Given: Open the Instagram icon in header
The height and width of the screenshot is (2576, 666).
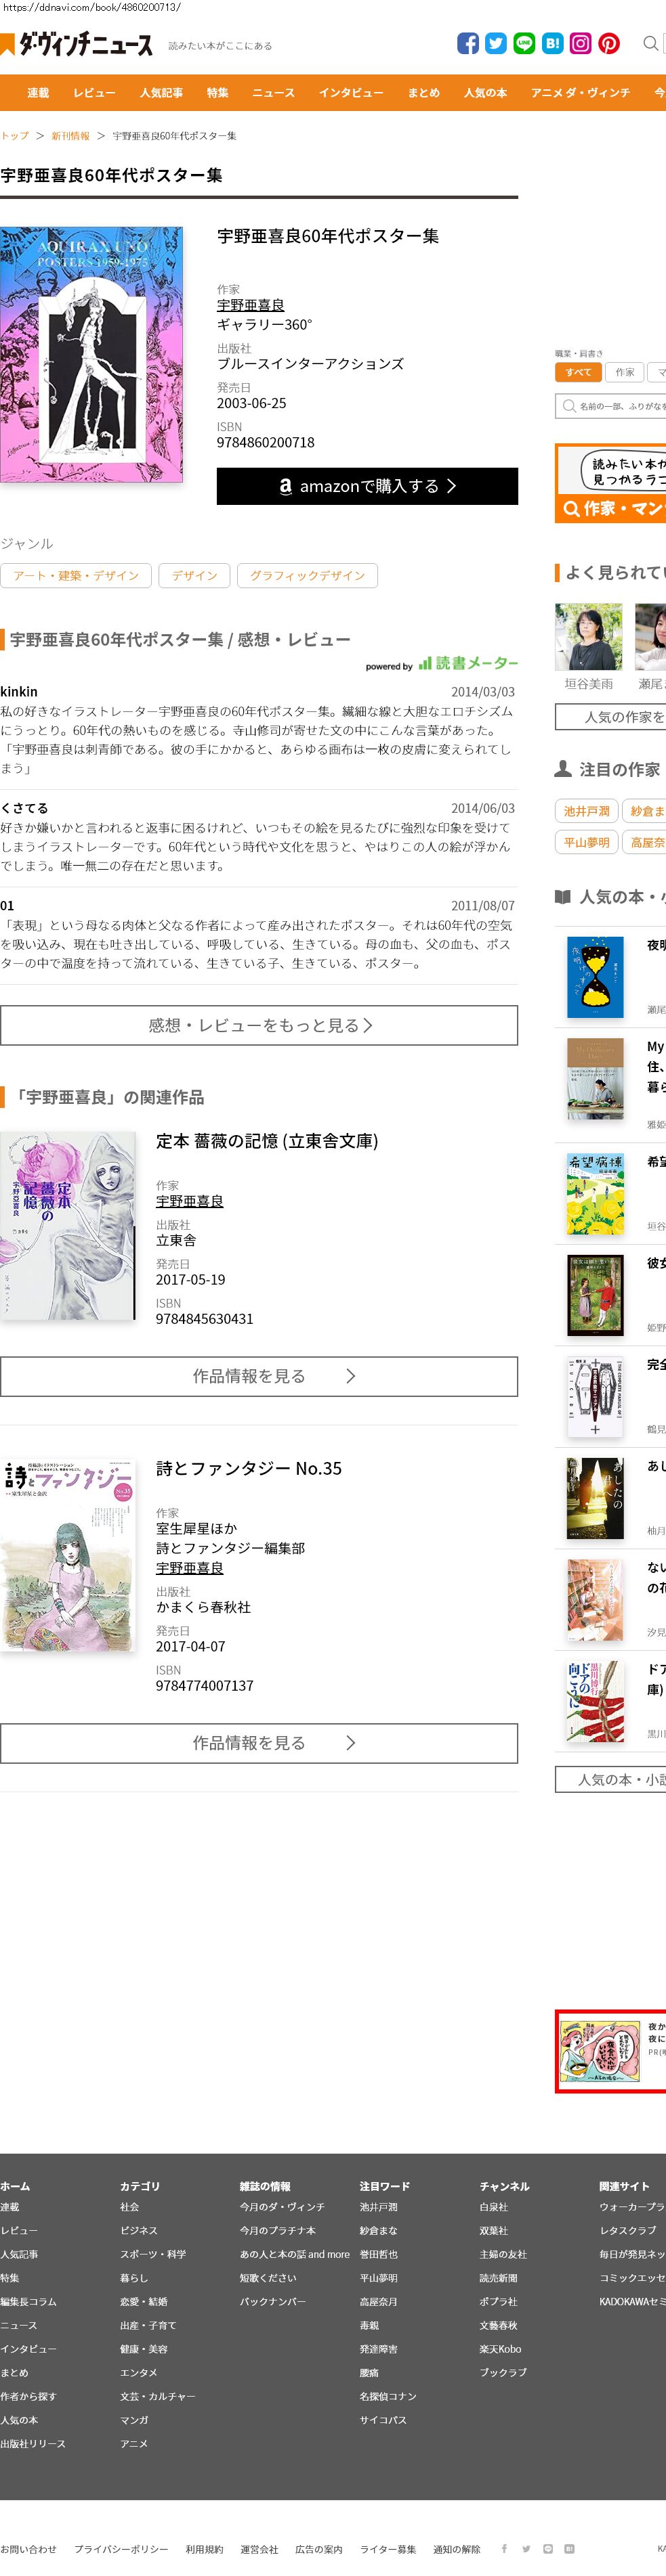Looking at the screenshot, I should [x=581, y=43].
